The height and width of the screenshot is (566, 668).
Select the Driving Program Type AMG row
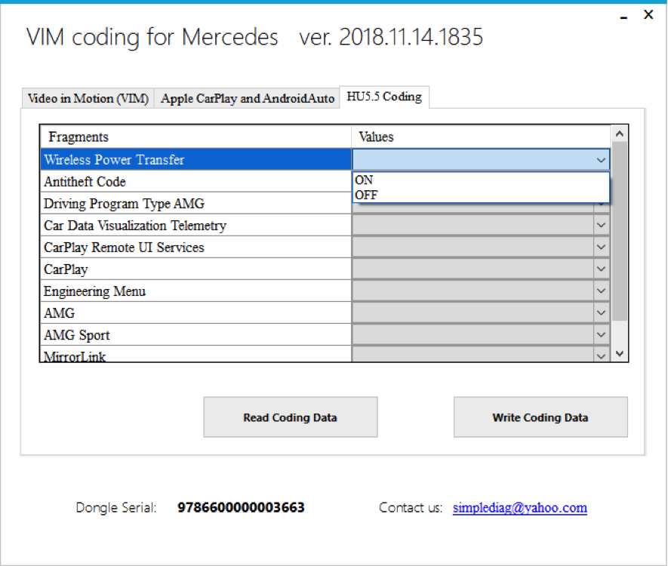point(196,204)
